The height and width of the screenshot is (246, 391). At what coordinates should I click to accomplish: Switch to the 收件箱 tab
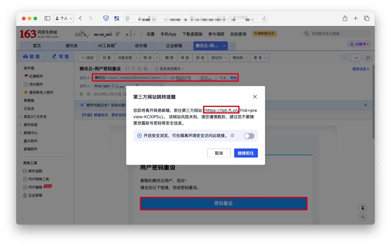pyautogui.click(x=141, y=46)
